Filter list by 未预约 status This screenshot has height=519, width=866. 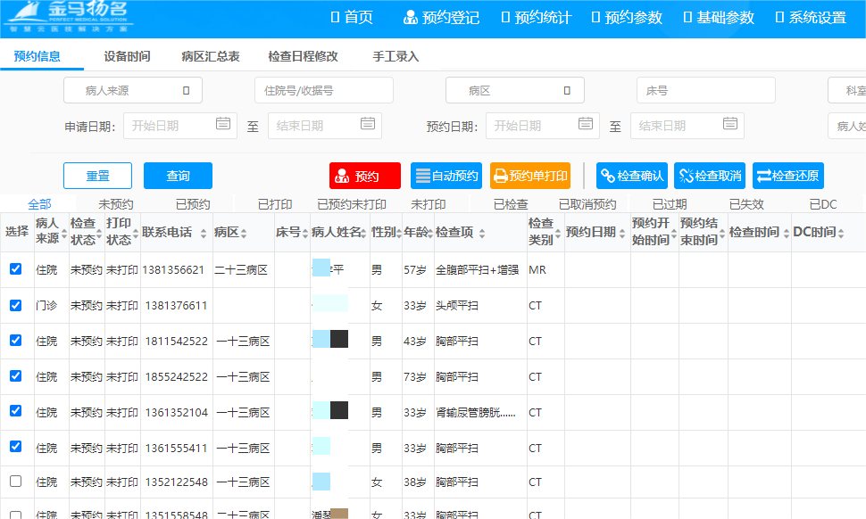point(115,204)
